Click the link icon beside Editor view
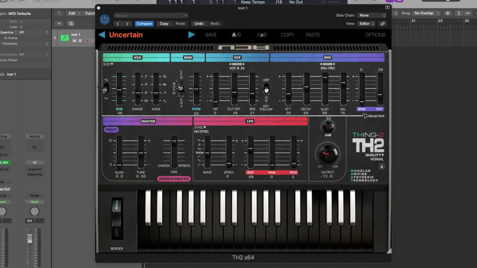The width and height of the screenshot is (477, 268). tap(383, 23)
